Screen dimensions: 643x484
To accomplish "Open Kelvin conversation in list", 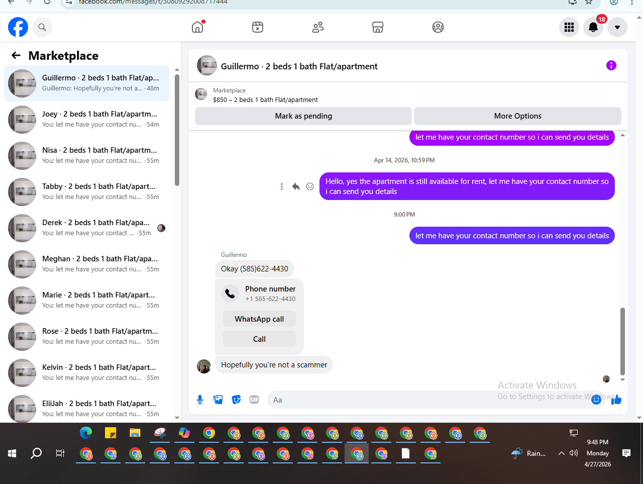I will click(86, 373).
